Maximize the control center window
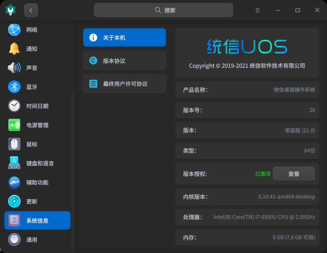The image size is (327, 253). click(298, 10)
